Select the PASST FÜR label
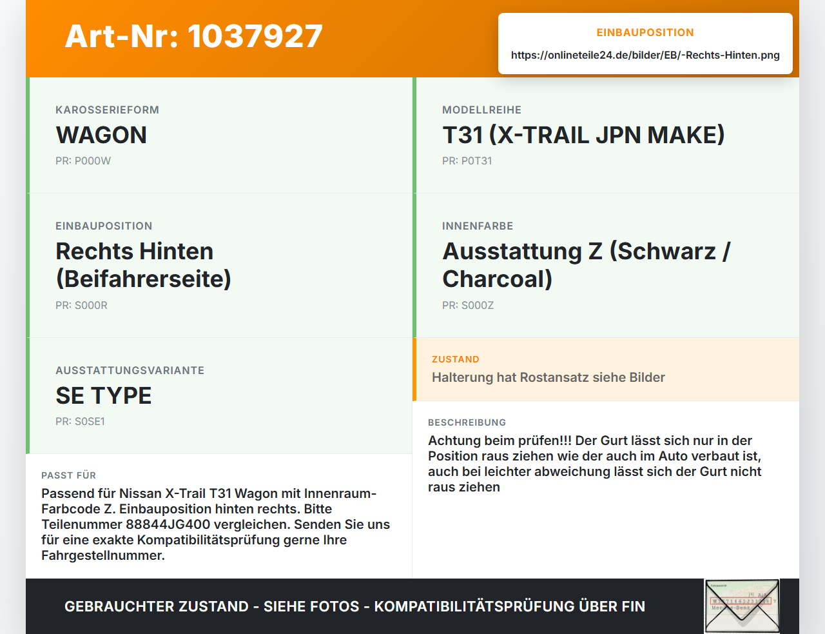This screenshot has width=825, height=634. point(68,476)
